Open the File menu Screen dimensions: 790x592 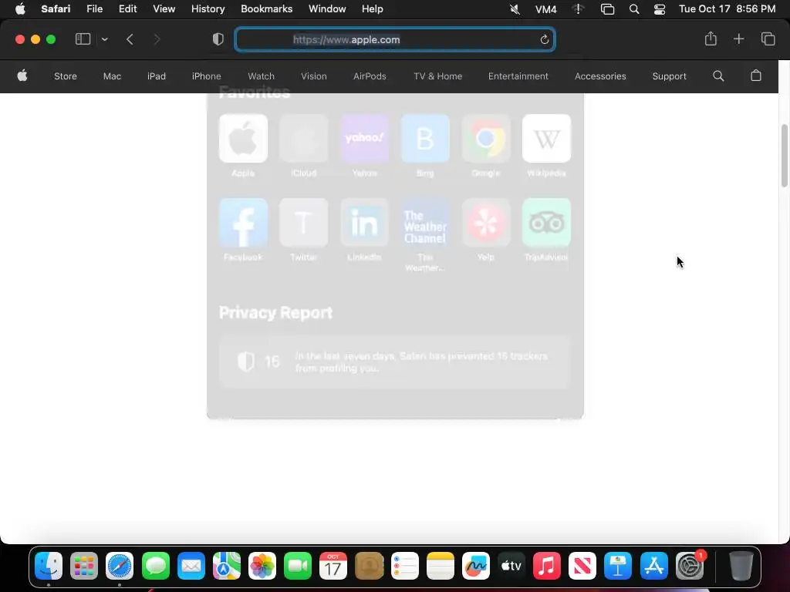coord(94,9)
